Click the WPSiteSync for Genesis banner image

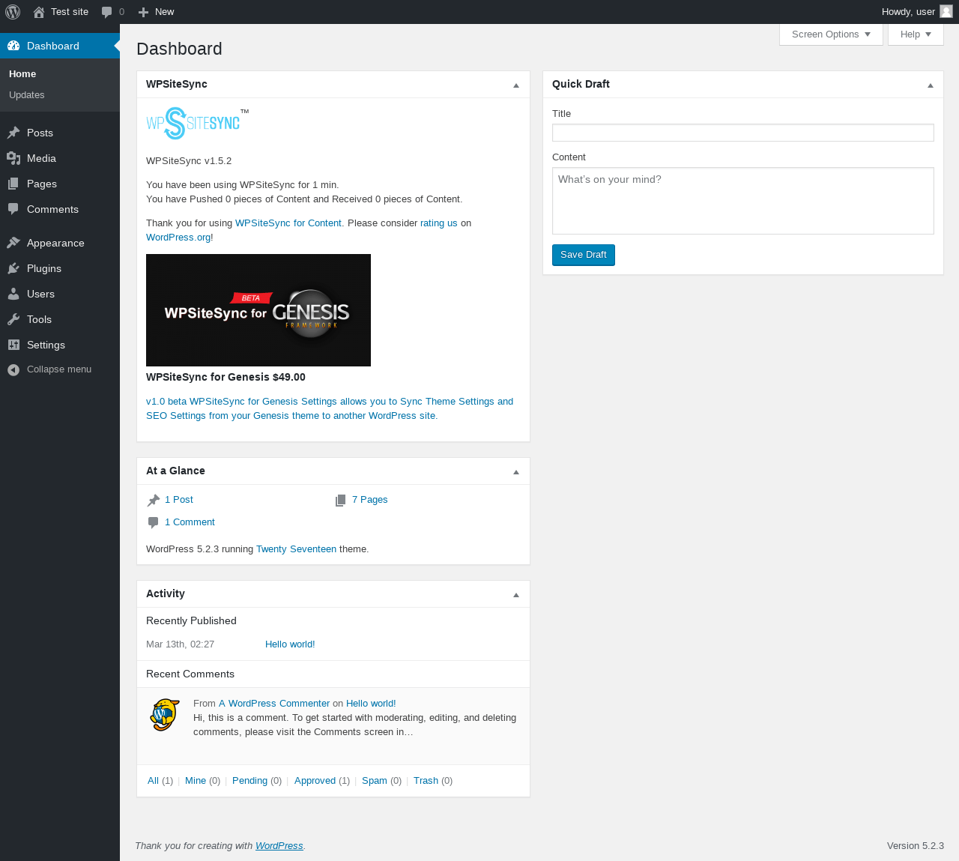click(258, 310)
